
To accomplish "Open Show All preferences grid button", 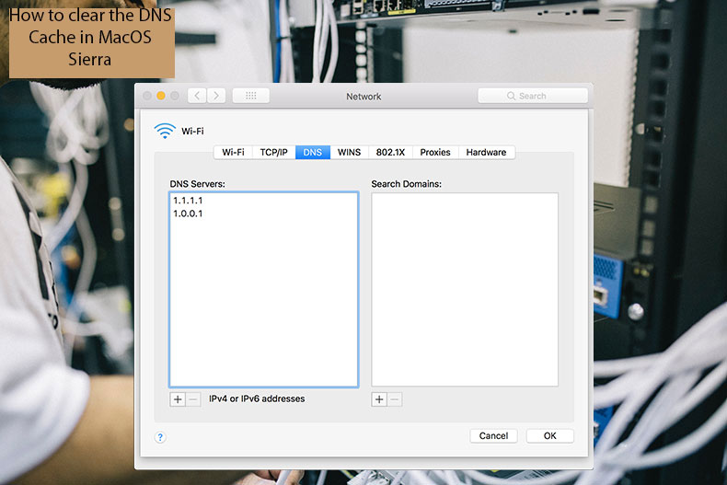I will click(x=250, y=96).
